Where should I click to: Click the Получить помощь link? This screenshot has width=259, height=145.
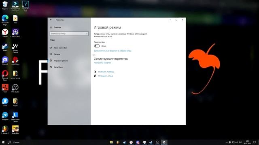coord(106,72)
